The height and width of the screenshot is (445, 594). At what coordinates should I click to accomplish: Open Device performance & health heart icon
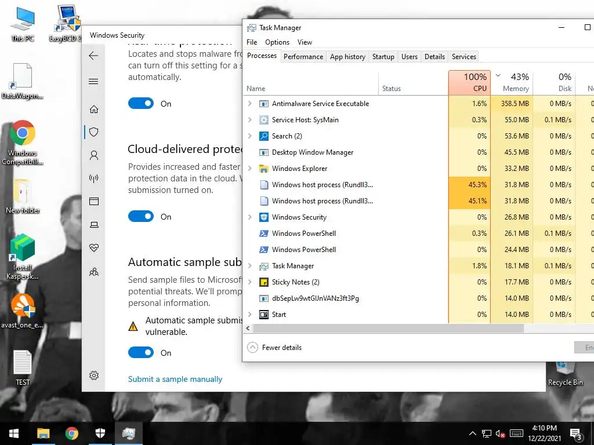pos(94,248)
